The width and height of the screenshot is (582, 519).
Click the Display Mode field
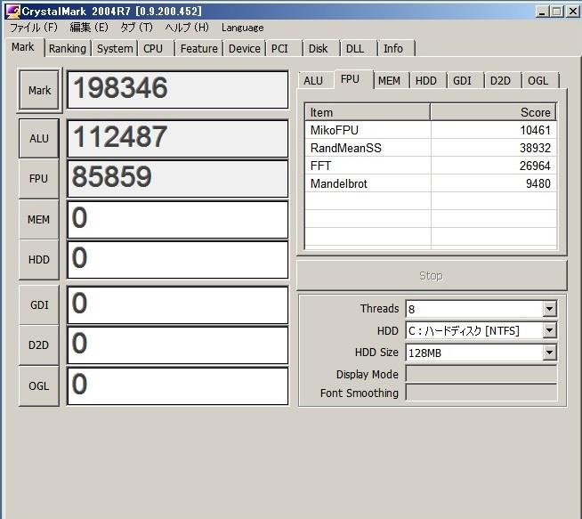tap(481, 374)
